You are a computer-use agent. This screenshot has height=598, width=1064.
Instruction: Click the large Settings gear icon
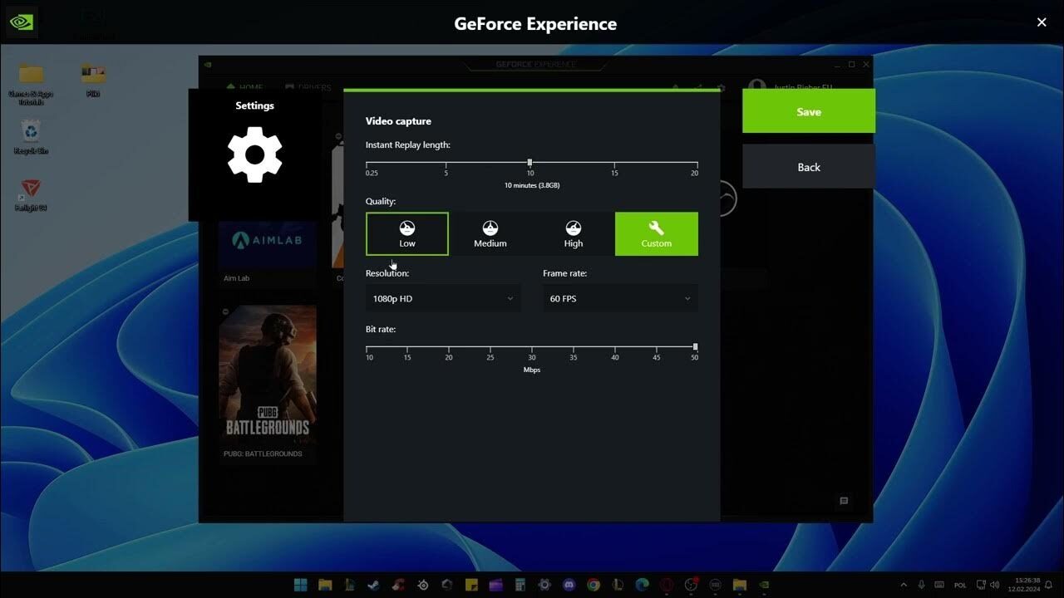click(254, 154)
